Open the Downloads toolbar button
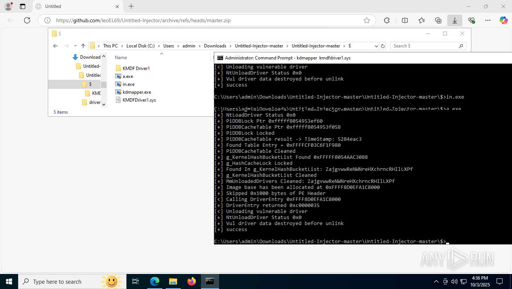The height and width of the screenshot is (289, 512). (455, 20)
